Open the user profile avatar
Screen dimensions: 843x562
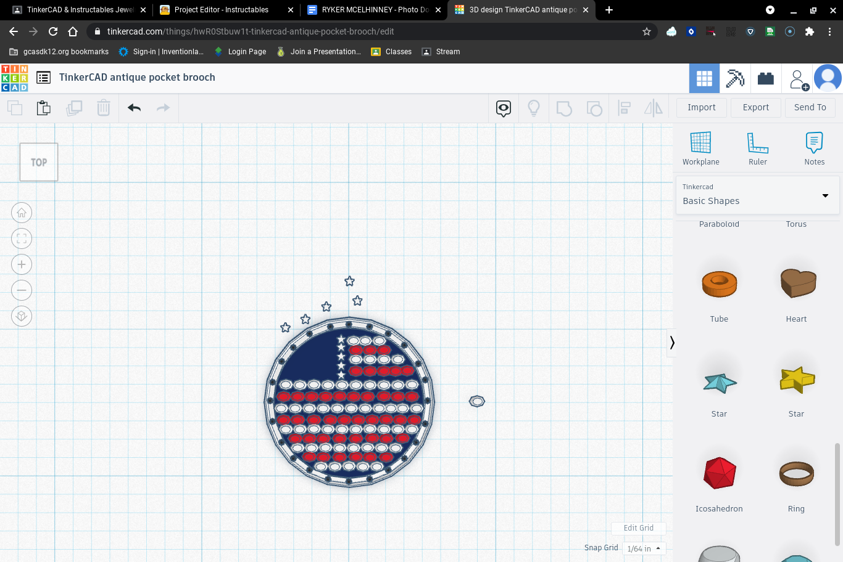(x=828, y=78)
